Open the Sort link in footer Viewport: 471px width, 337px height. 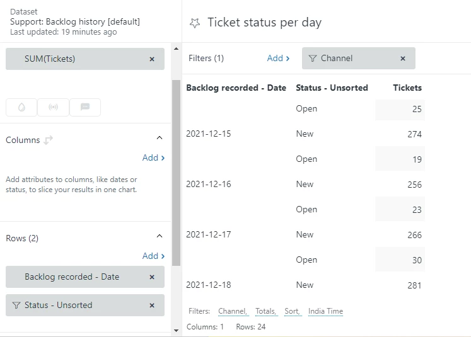tap(292, 311)
